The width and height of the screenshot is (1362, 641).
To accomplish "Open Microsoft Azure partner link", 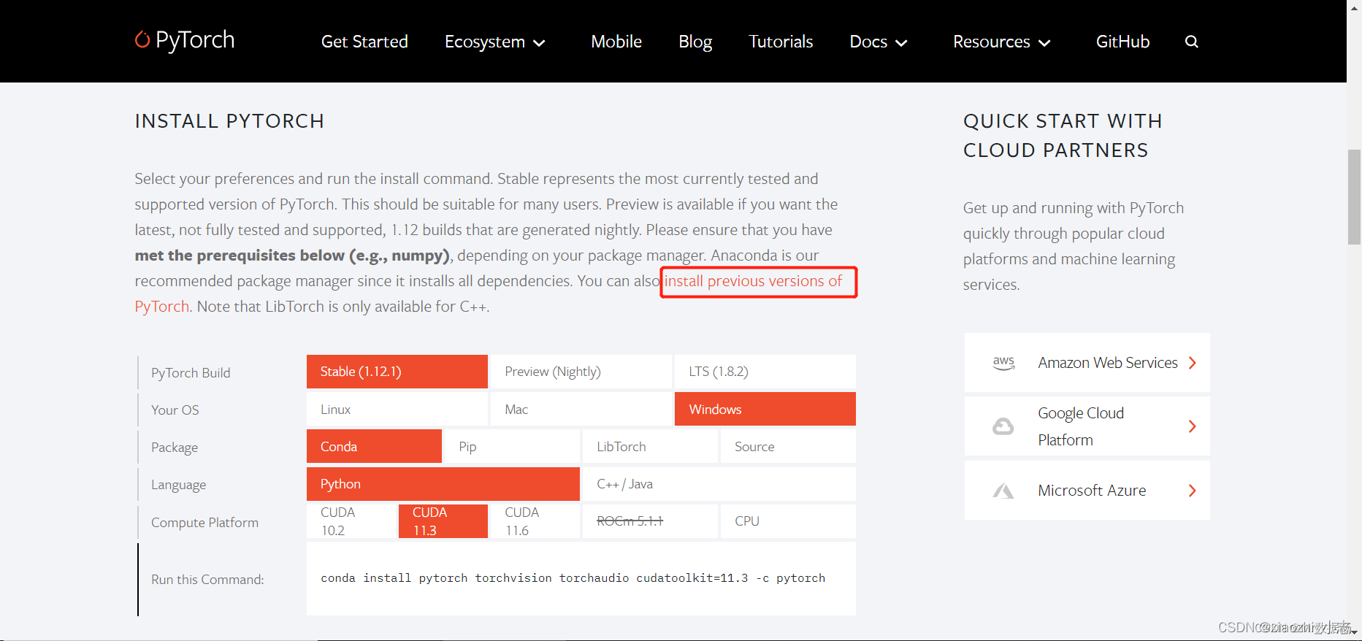I will [1087, 491].
